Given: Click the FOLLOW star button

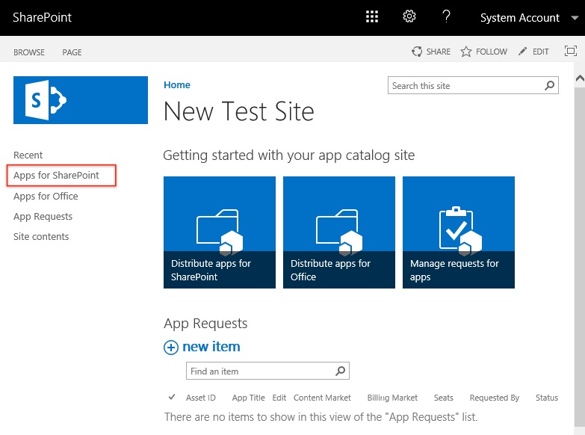Looking at the screenshot, I should click(483, 52).
